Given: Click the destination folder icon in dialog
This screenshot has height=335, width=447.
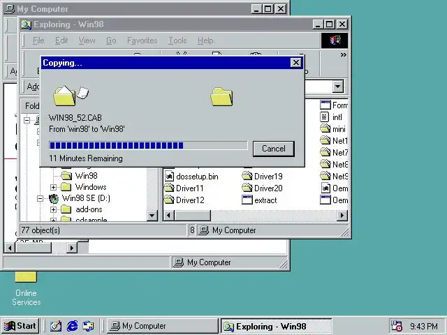Looking at the screenshot, I should pyautogui.click(x=222, y=96).
